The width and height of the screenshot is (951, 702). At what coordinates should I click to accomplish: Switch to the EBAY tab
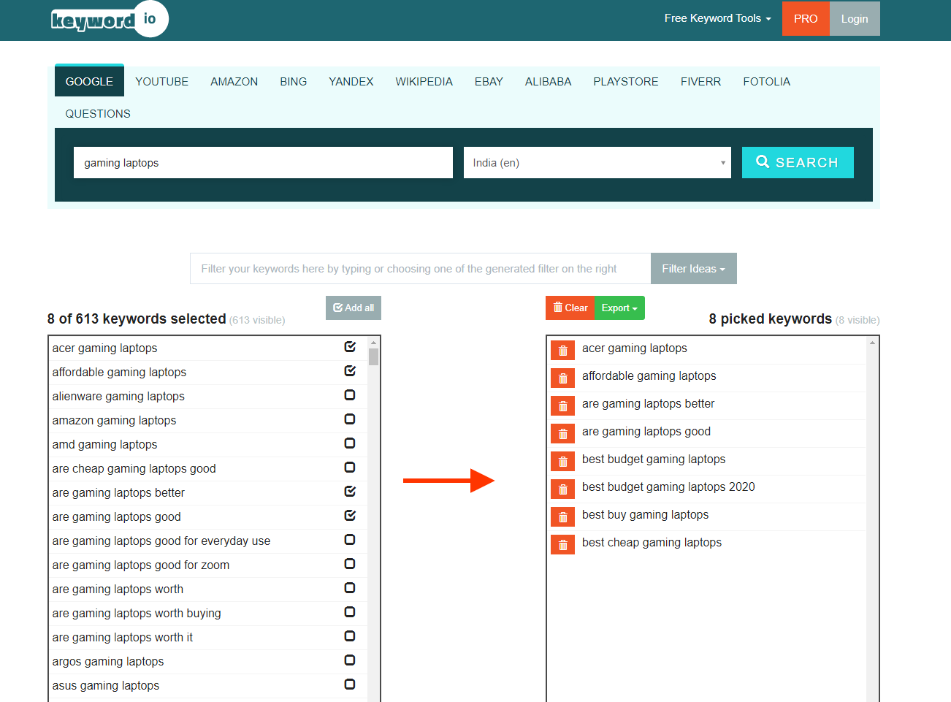[x=489, y=82]
